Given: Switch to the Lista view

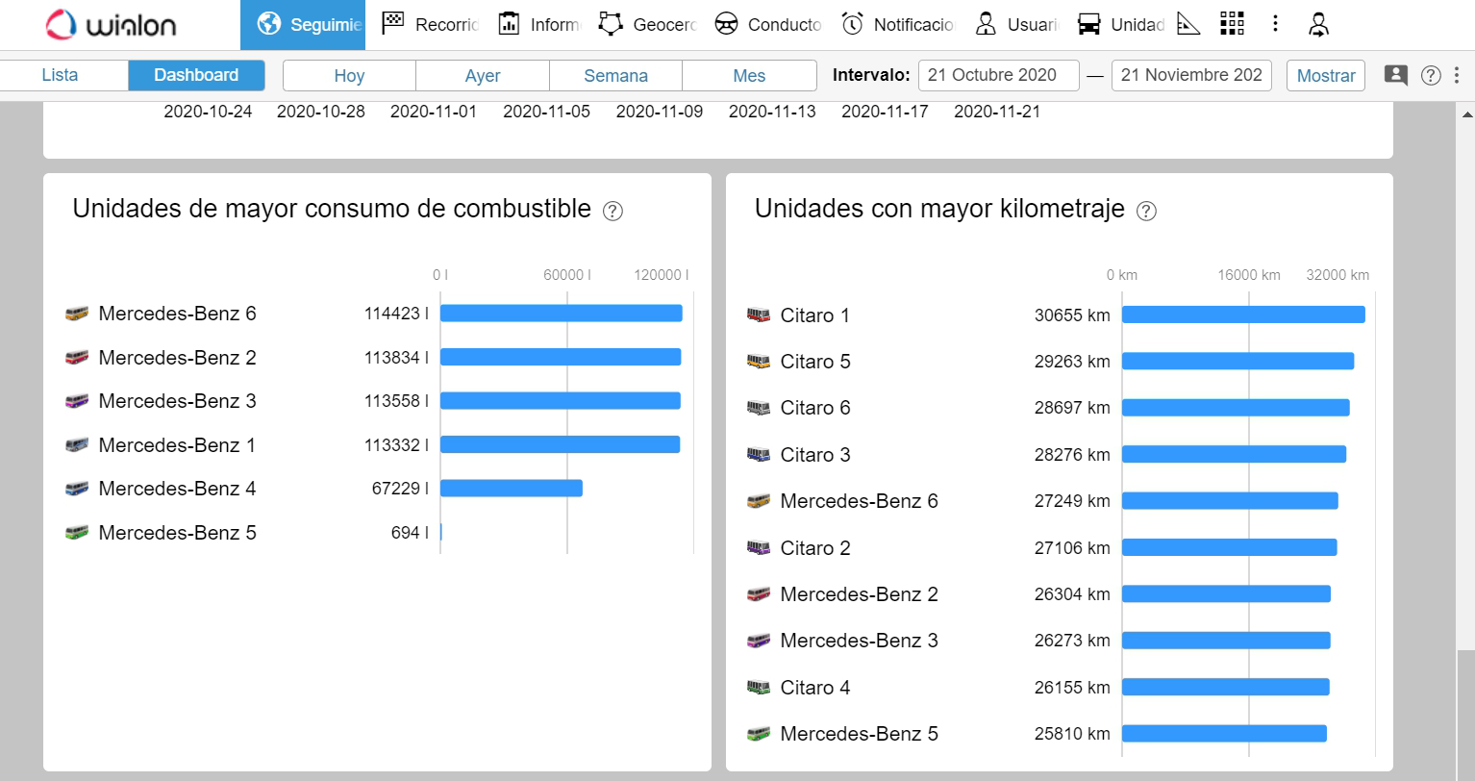Looking at the screenshot, I should coord(60,75).
